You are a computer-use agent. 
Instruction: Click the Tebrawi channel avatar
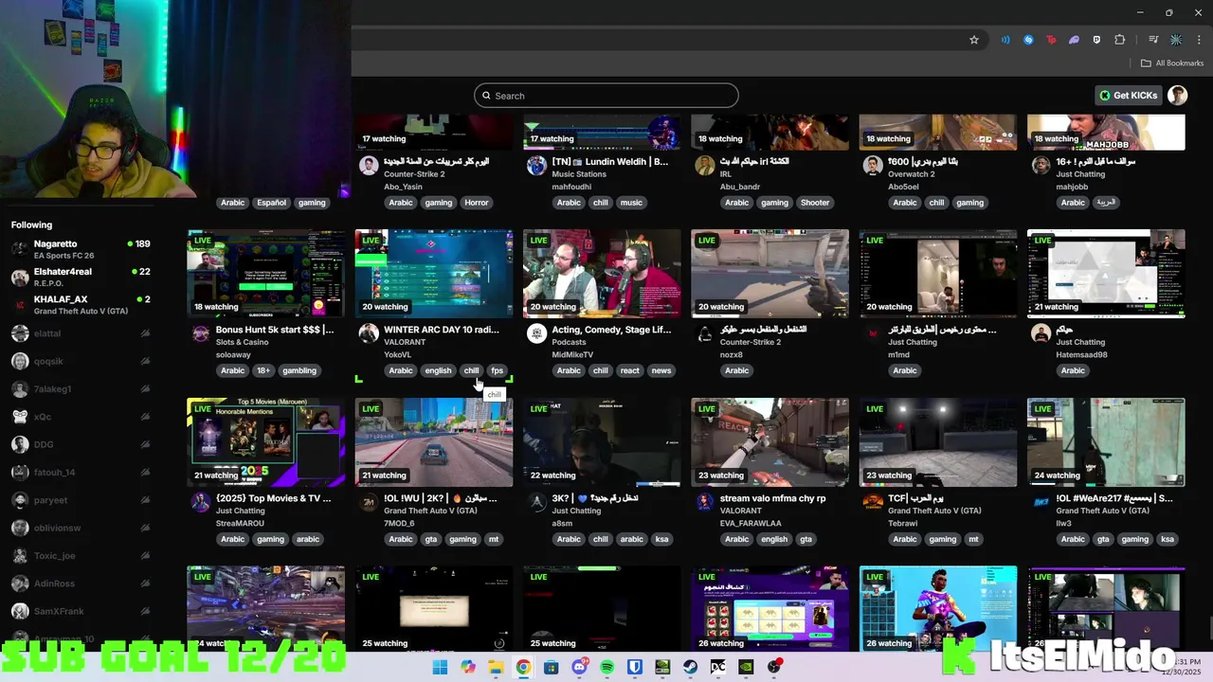[x=873, y=502]
